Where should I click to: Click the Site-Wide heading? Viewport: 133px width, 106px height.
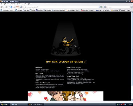point(39,68)
